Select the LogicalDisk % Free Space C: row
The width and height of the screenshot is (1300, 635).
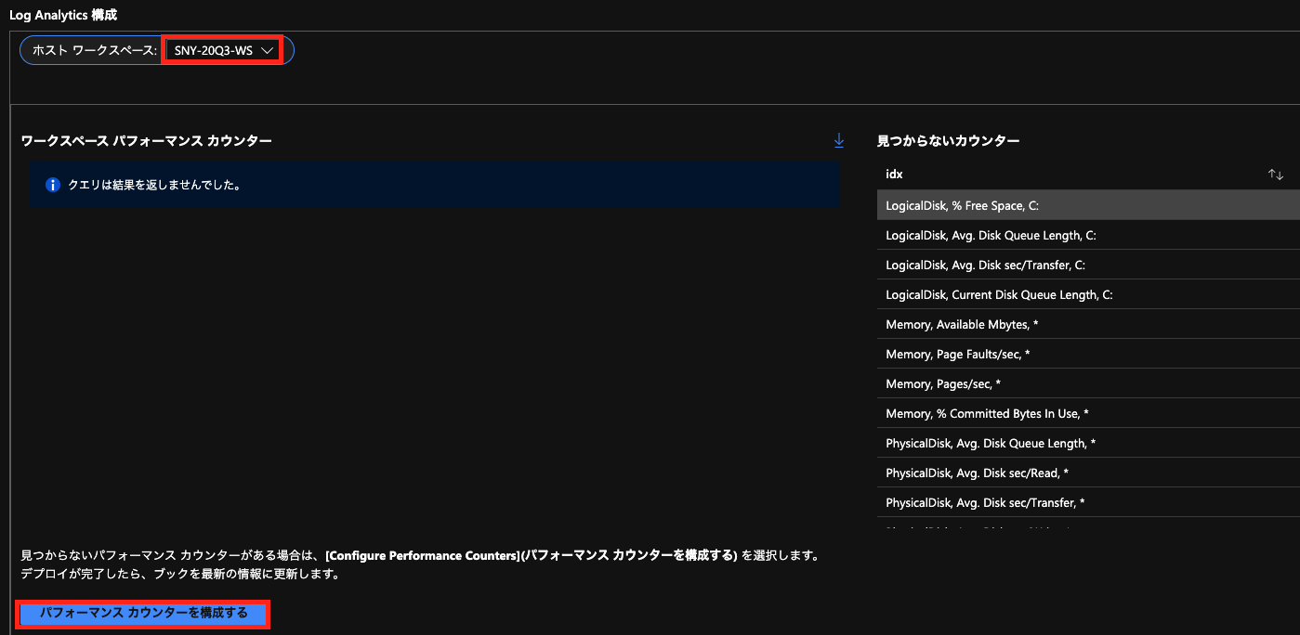click(1022, 204)
